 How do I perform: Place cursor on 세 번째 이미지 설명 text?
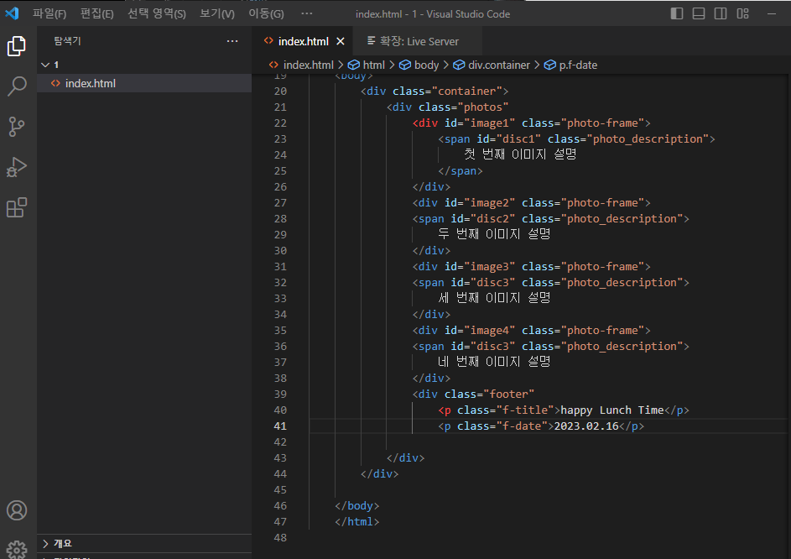click(x=494, y=297)
